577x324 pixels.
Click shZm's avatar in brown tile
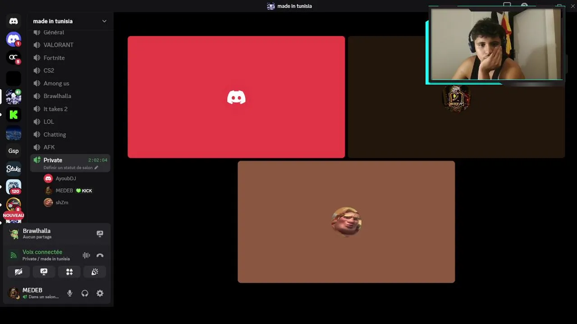[x=346, y=221]
